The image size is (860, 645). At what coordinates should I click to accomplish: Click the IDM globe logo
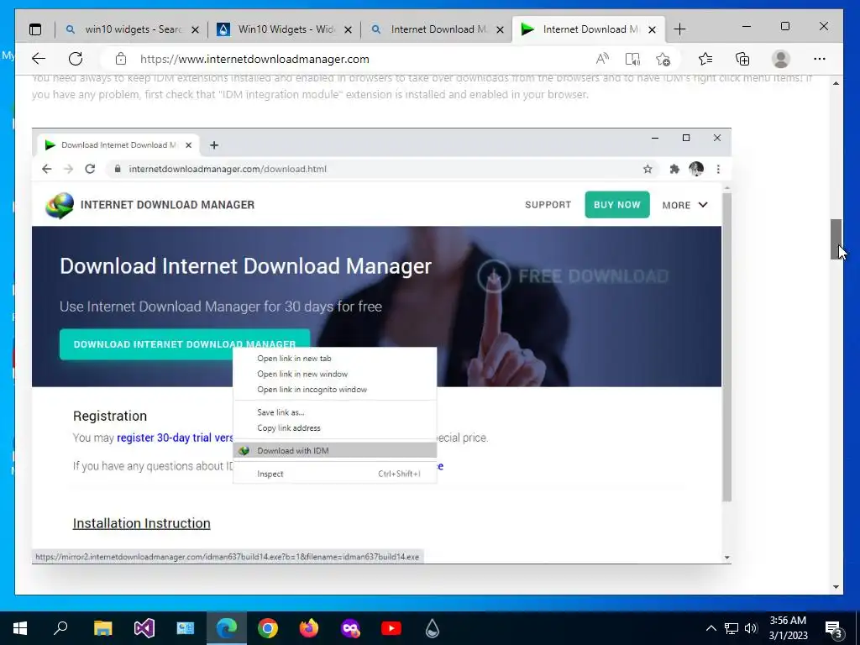tap(60, 205)
